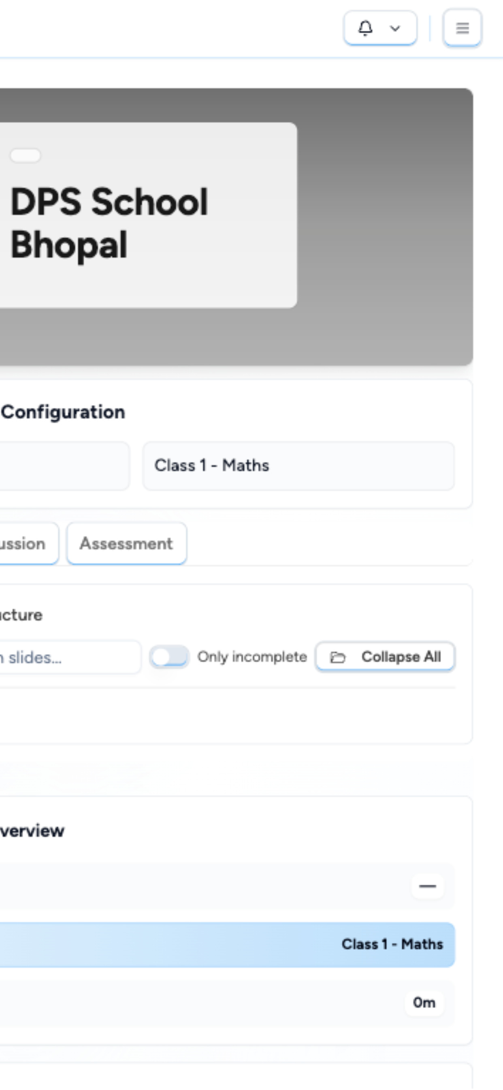Image resolution: width=503 pixels, height=1090 pixels.
Task: Switch to the Assessment tab
Action: [x=126, y=543]
